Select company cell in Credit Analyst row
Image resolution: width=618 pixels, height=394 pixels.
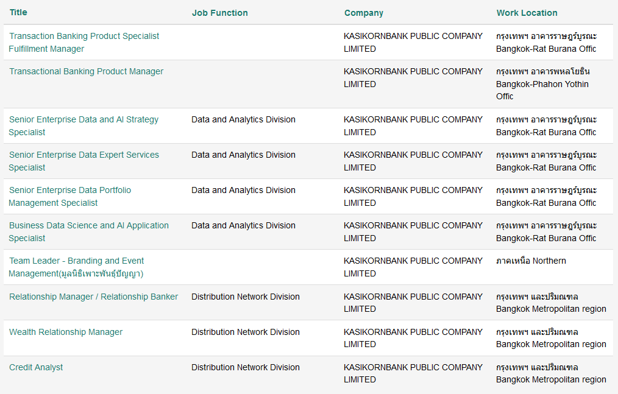(x=413, y=373)
